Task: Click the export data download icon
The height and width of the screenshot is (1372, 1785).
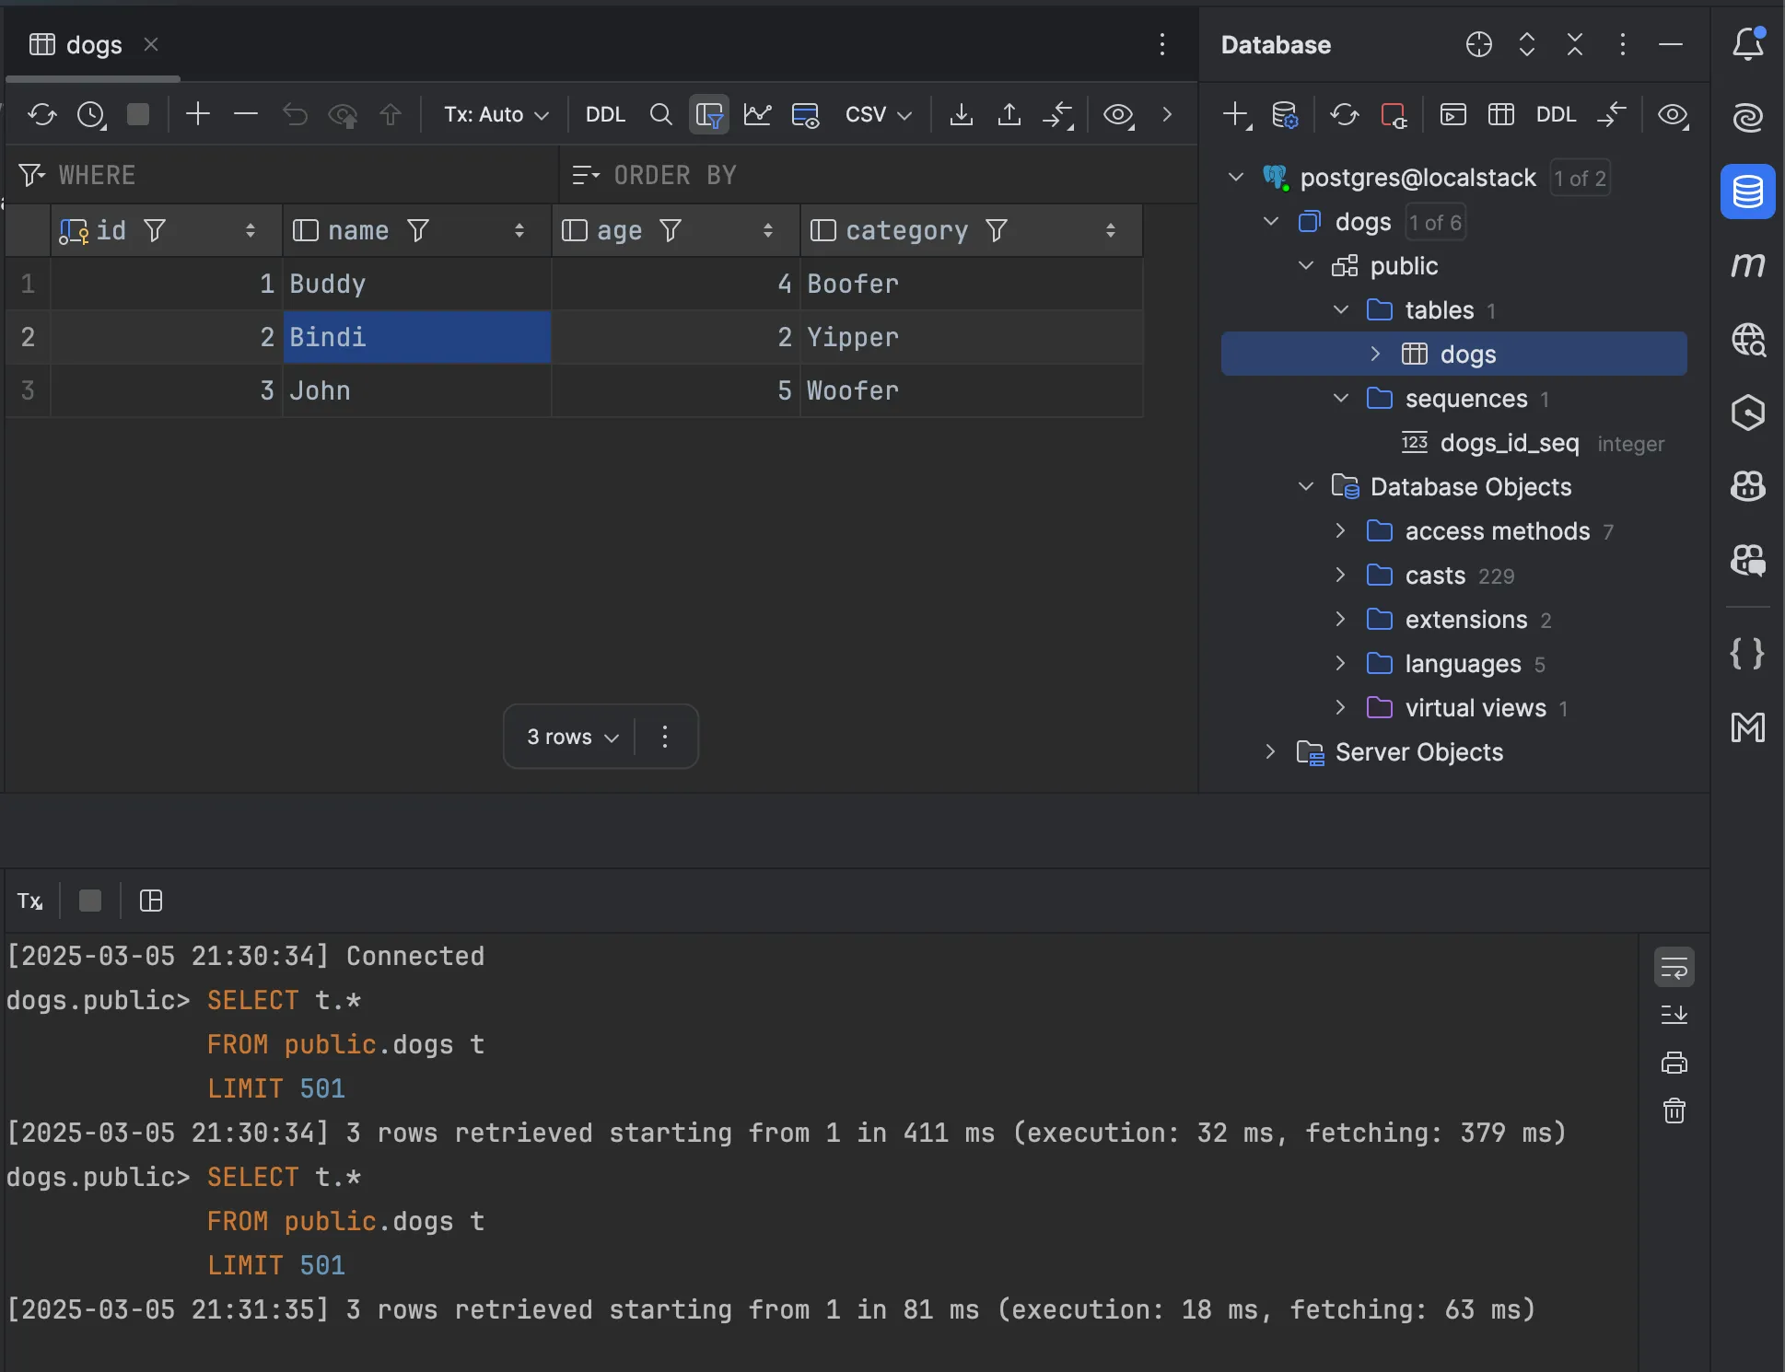Action: click(961, 115)
